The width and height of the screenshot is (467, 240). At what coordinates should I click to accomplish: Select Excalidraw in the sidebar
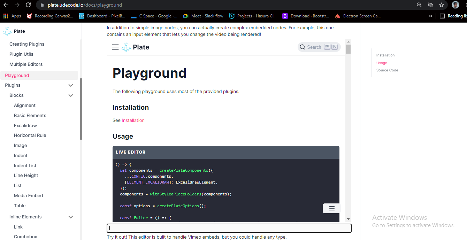pos(26,125)
